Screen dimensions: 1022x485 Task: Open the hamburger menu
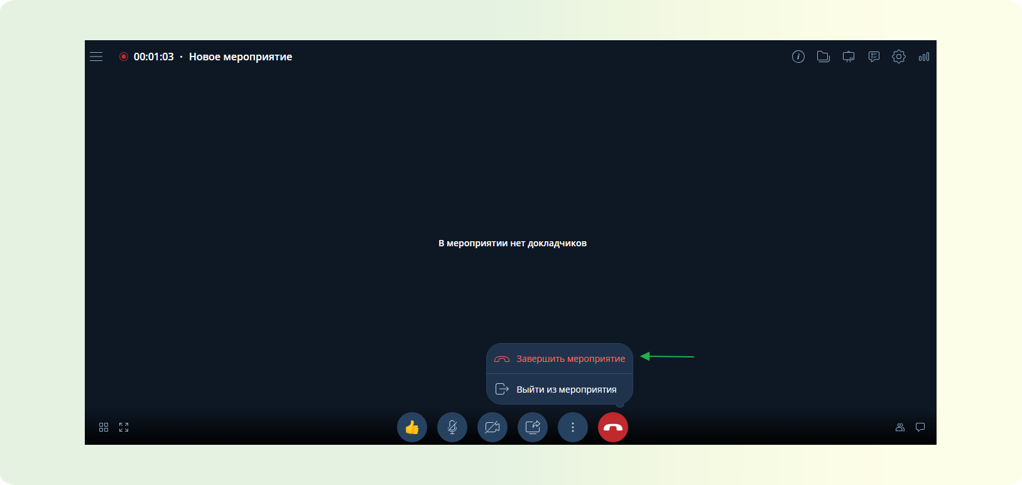[96, 57]
